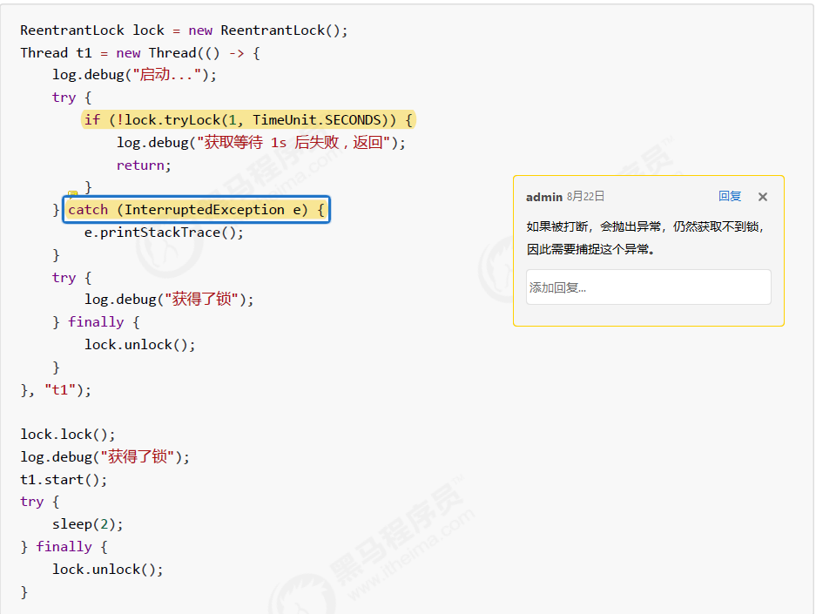Image resolution: width=816 pixels, height=614 pixels.
Task: Click the lock.lock(); line
Action: pos(68,435)
